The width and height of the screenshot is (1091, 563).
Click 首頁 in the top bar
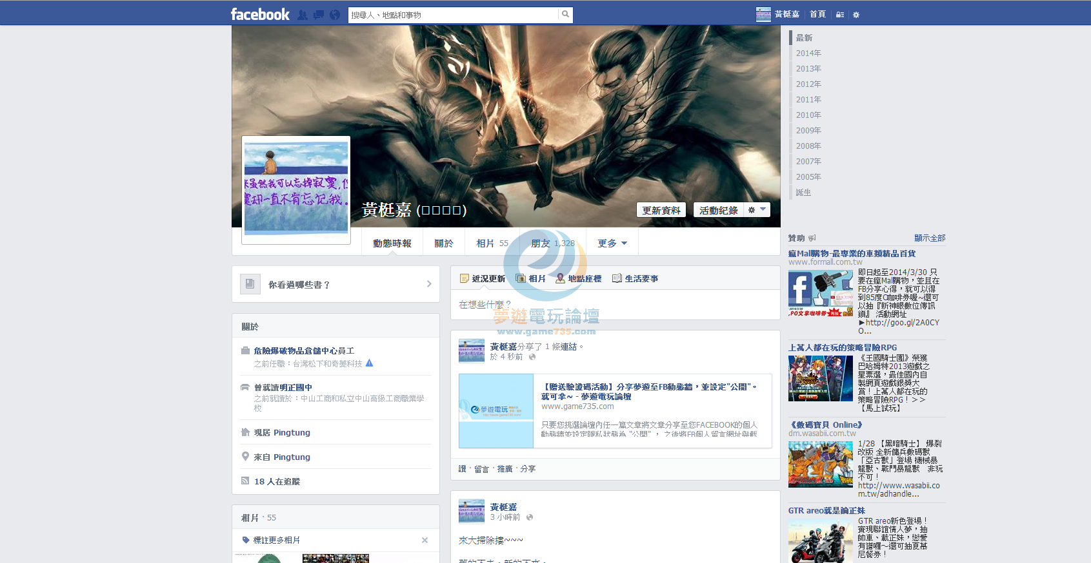click(x=817, y=14)
